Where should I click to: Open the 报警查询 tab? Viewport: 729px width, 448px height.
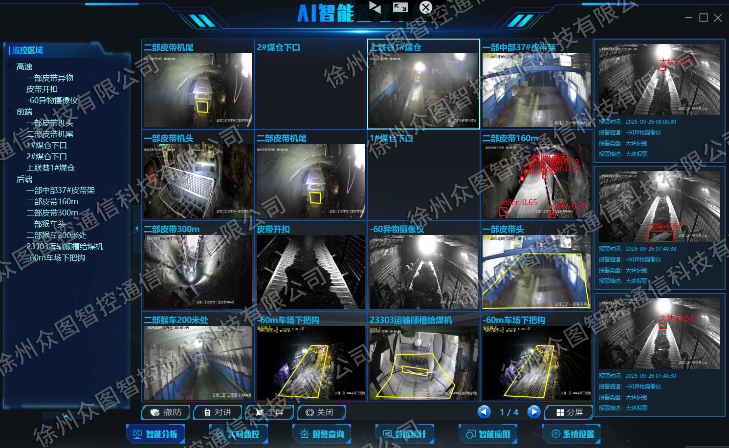point(322,434)
